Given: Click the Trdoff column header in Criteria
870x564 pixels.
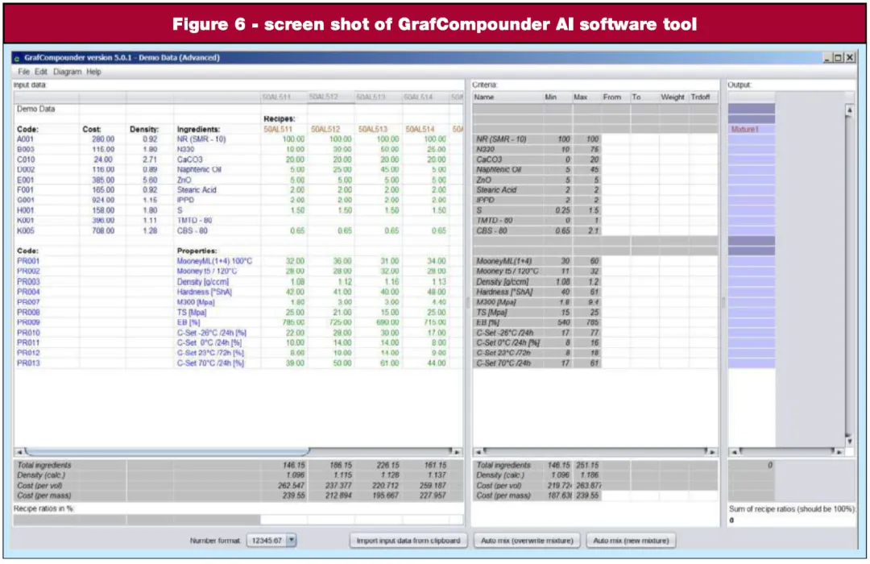Looking at the screenshot, I should pyautogui.click(x=702, y=97).
